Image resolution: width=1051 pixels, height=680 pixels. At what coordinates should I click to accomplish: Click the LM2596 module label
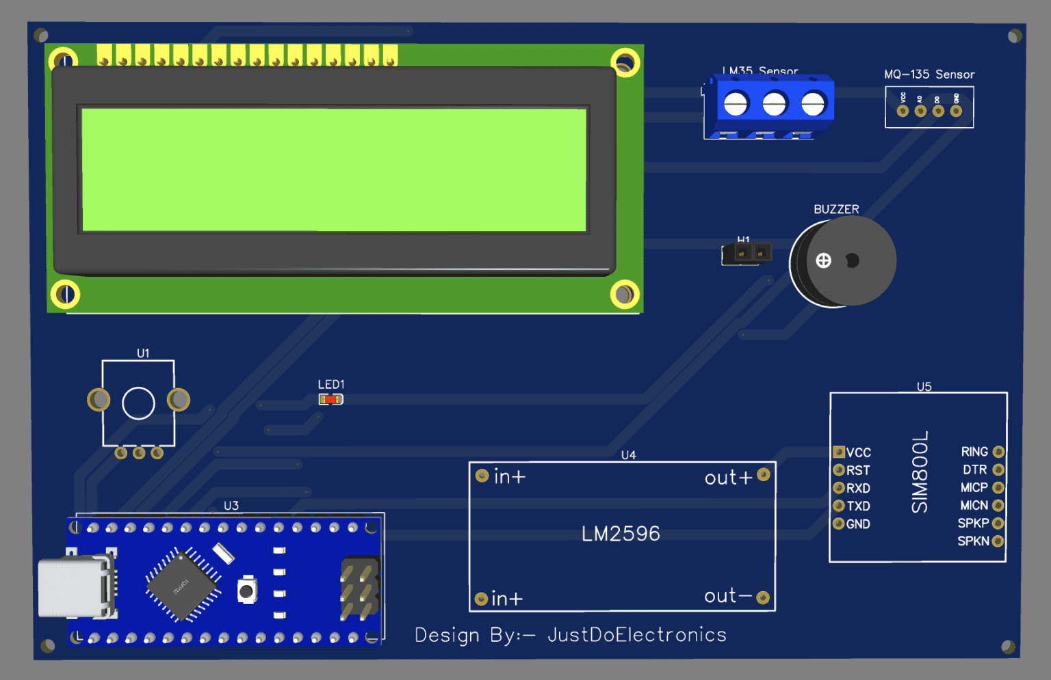[621, 534]
